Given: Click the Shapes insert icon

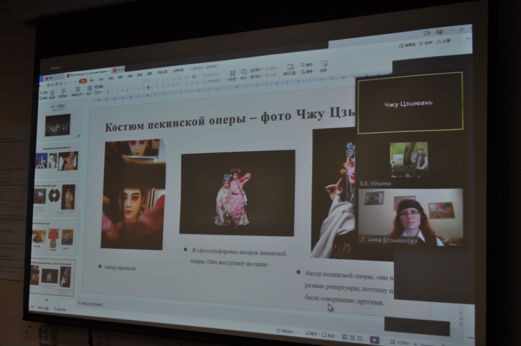Looking at the screenshot, I should 244,71.
